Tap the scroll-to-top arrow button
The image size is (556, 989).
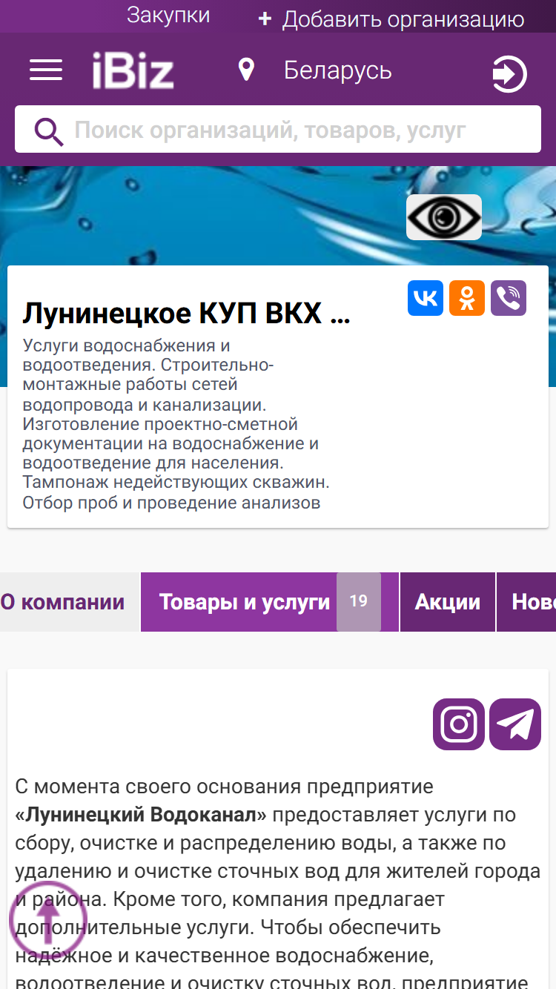pos(48,919)
